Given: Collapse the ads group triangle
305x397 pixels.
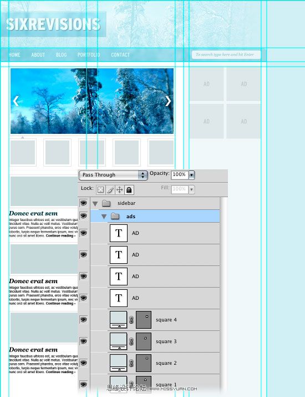Looking at the screenshot, I should 104,217.
